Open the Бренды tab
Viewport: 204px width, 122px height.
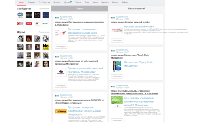point(57,2)
